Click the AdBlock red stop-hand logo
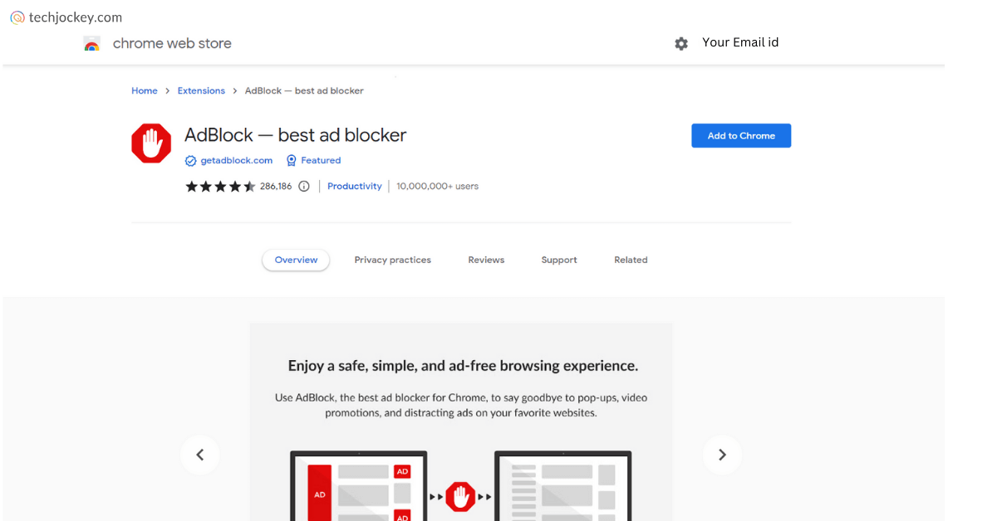 tap(150, 143)
